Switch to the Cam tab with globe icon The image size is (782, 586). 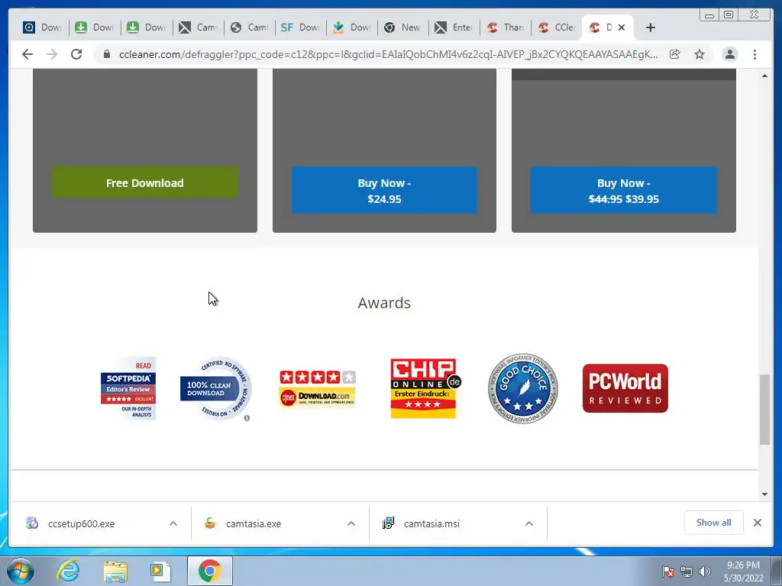coord(250,27)
